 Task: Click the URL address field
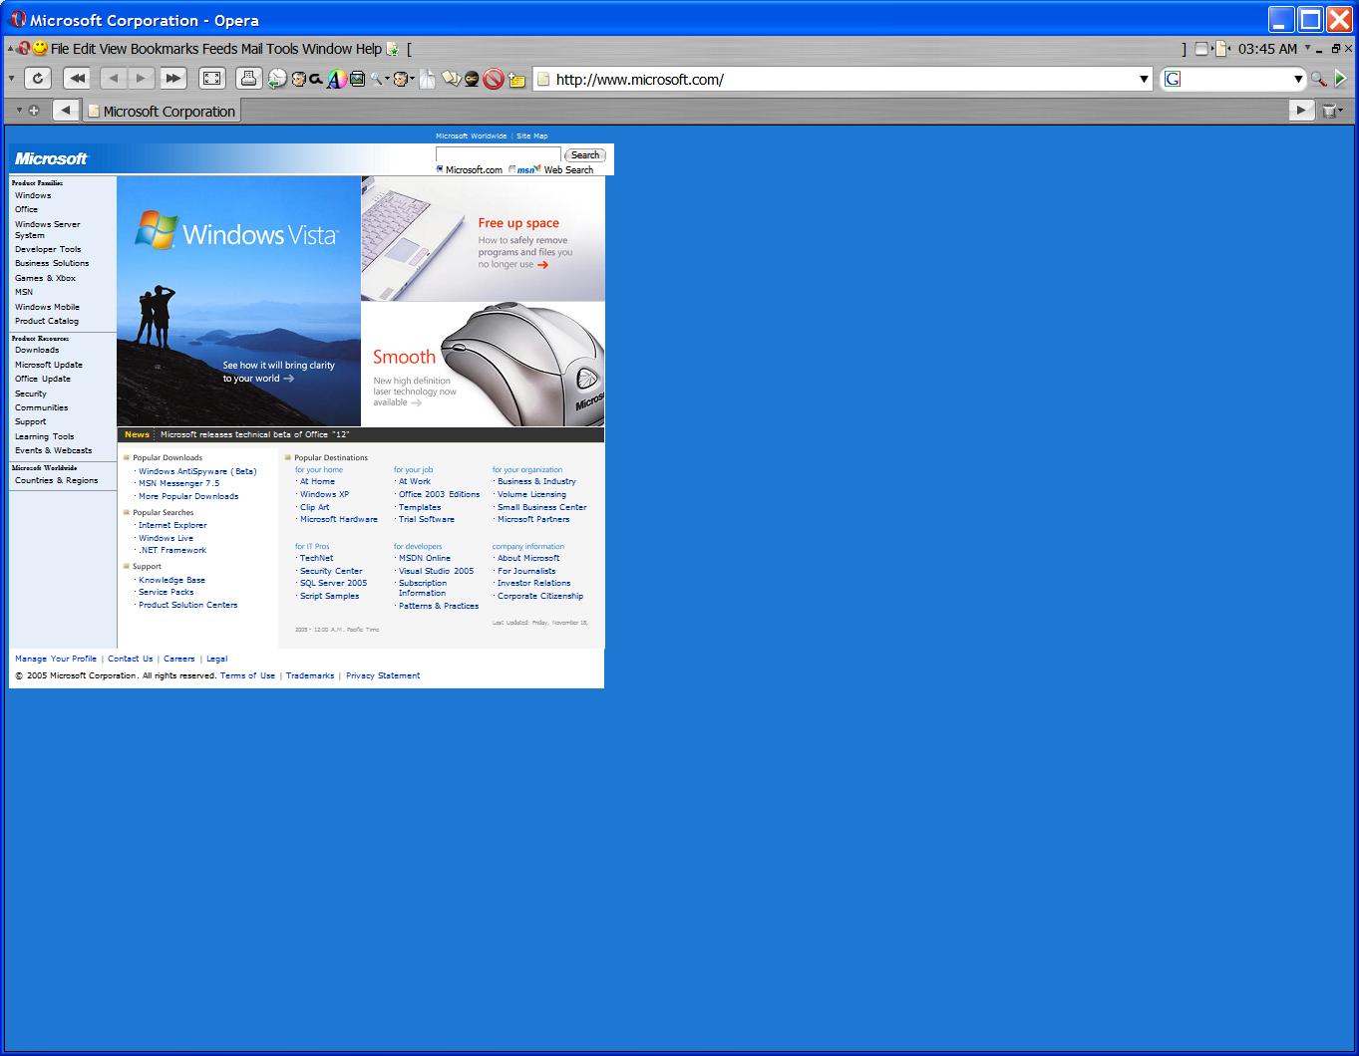[x=843, y=79]
